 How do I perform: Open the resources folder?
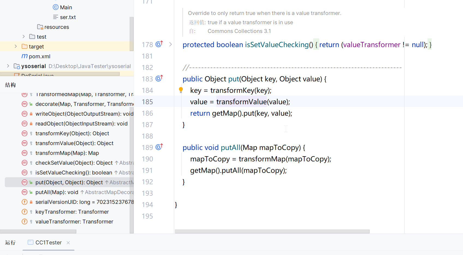click(x=56, y=27)
